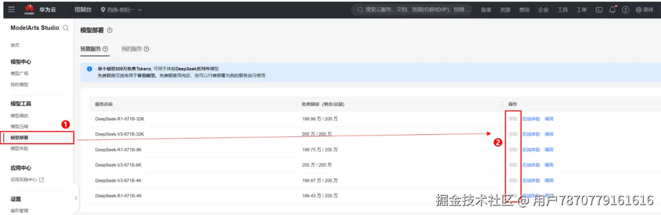Click 领取 for DeepSeek-R1-671B-32K
Screen dimensions: 661x215
pyautogui.click(x=513, y=119)
